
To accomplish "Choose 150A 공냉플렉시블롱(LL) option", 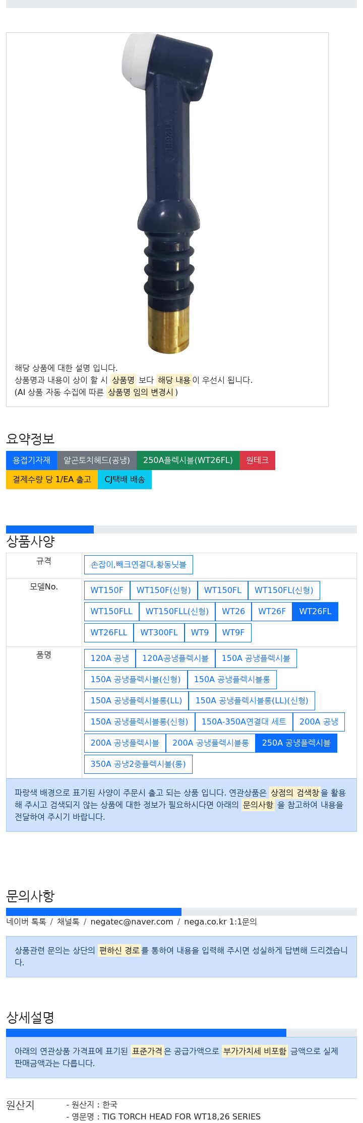I will pos(136,700).
